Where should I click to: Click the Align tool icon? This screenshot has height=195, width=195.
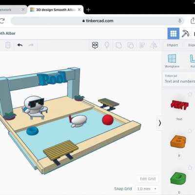(142, 45)
